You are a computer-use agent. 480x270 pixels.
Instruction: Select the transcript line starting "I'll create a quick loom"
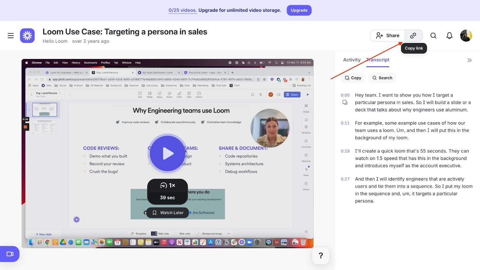coord(412,158)
